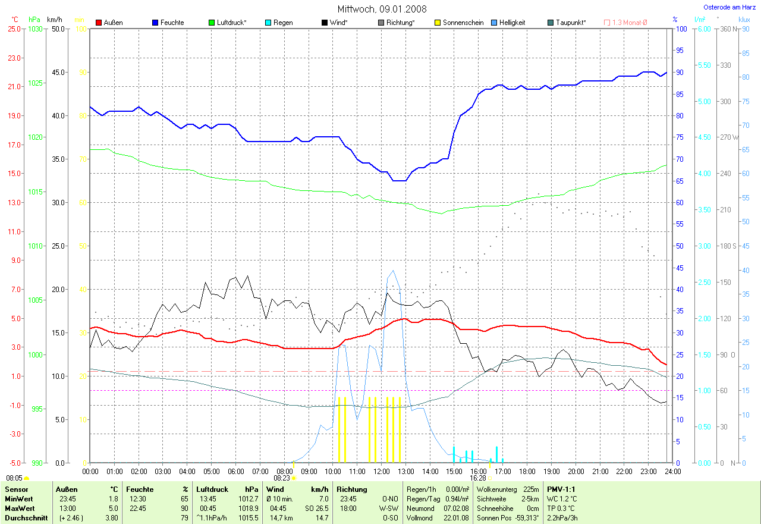Screen dimensions: 761x524
Task: Click the Luftdruck column header in table
Action: 212,490
